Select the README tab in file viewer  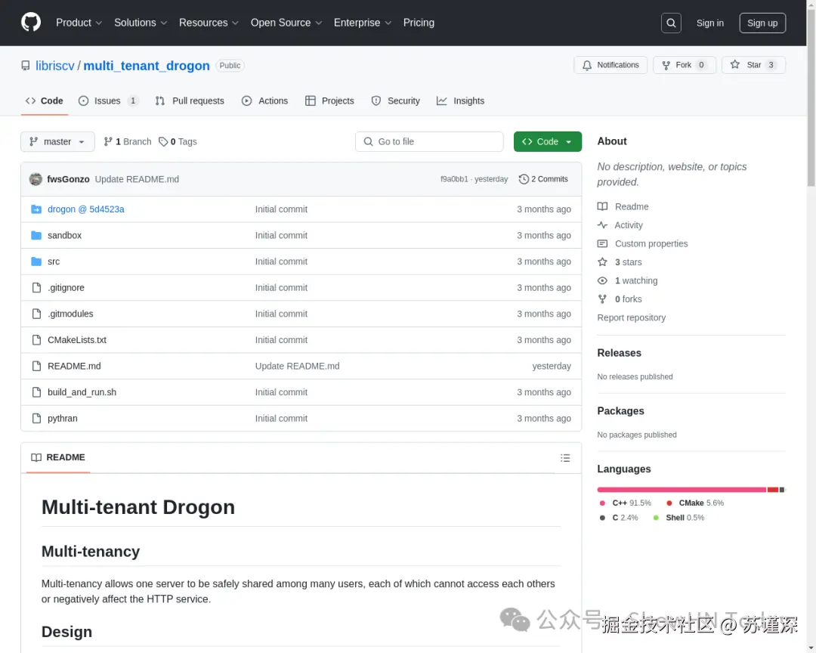(x=57, y=457)
